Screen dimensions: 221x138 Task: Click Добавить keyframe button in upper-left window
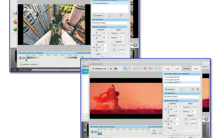click(x=98, y=15)
